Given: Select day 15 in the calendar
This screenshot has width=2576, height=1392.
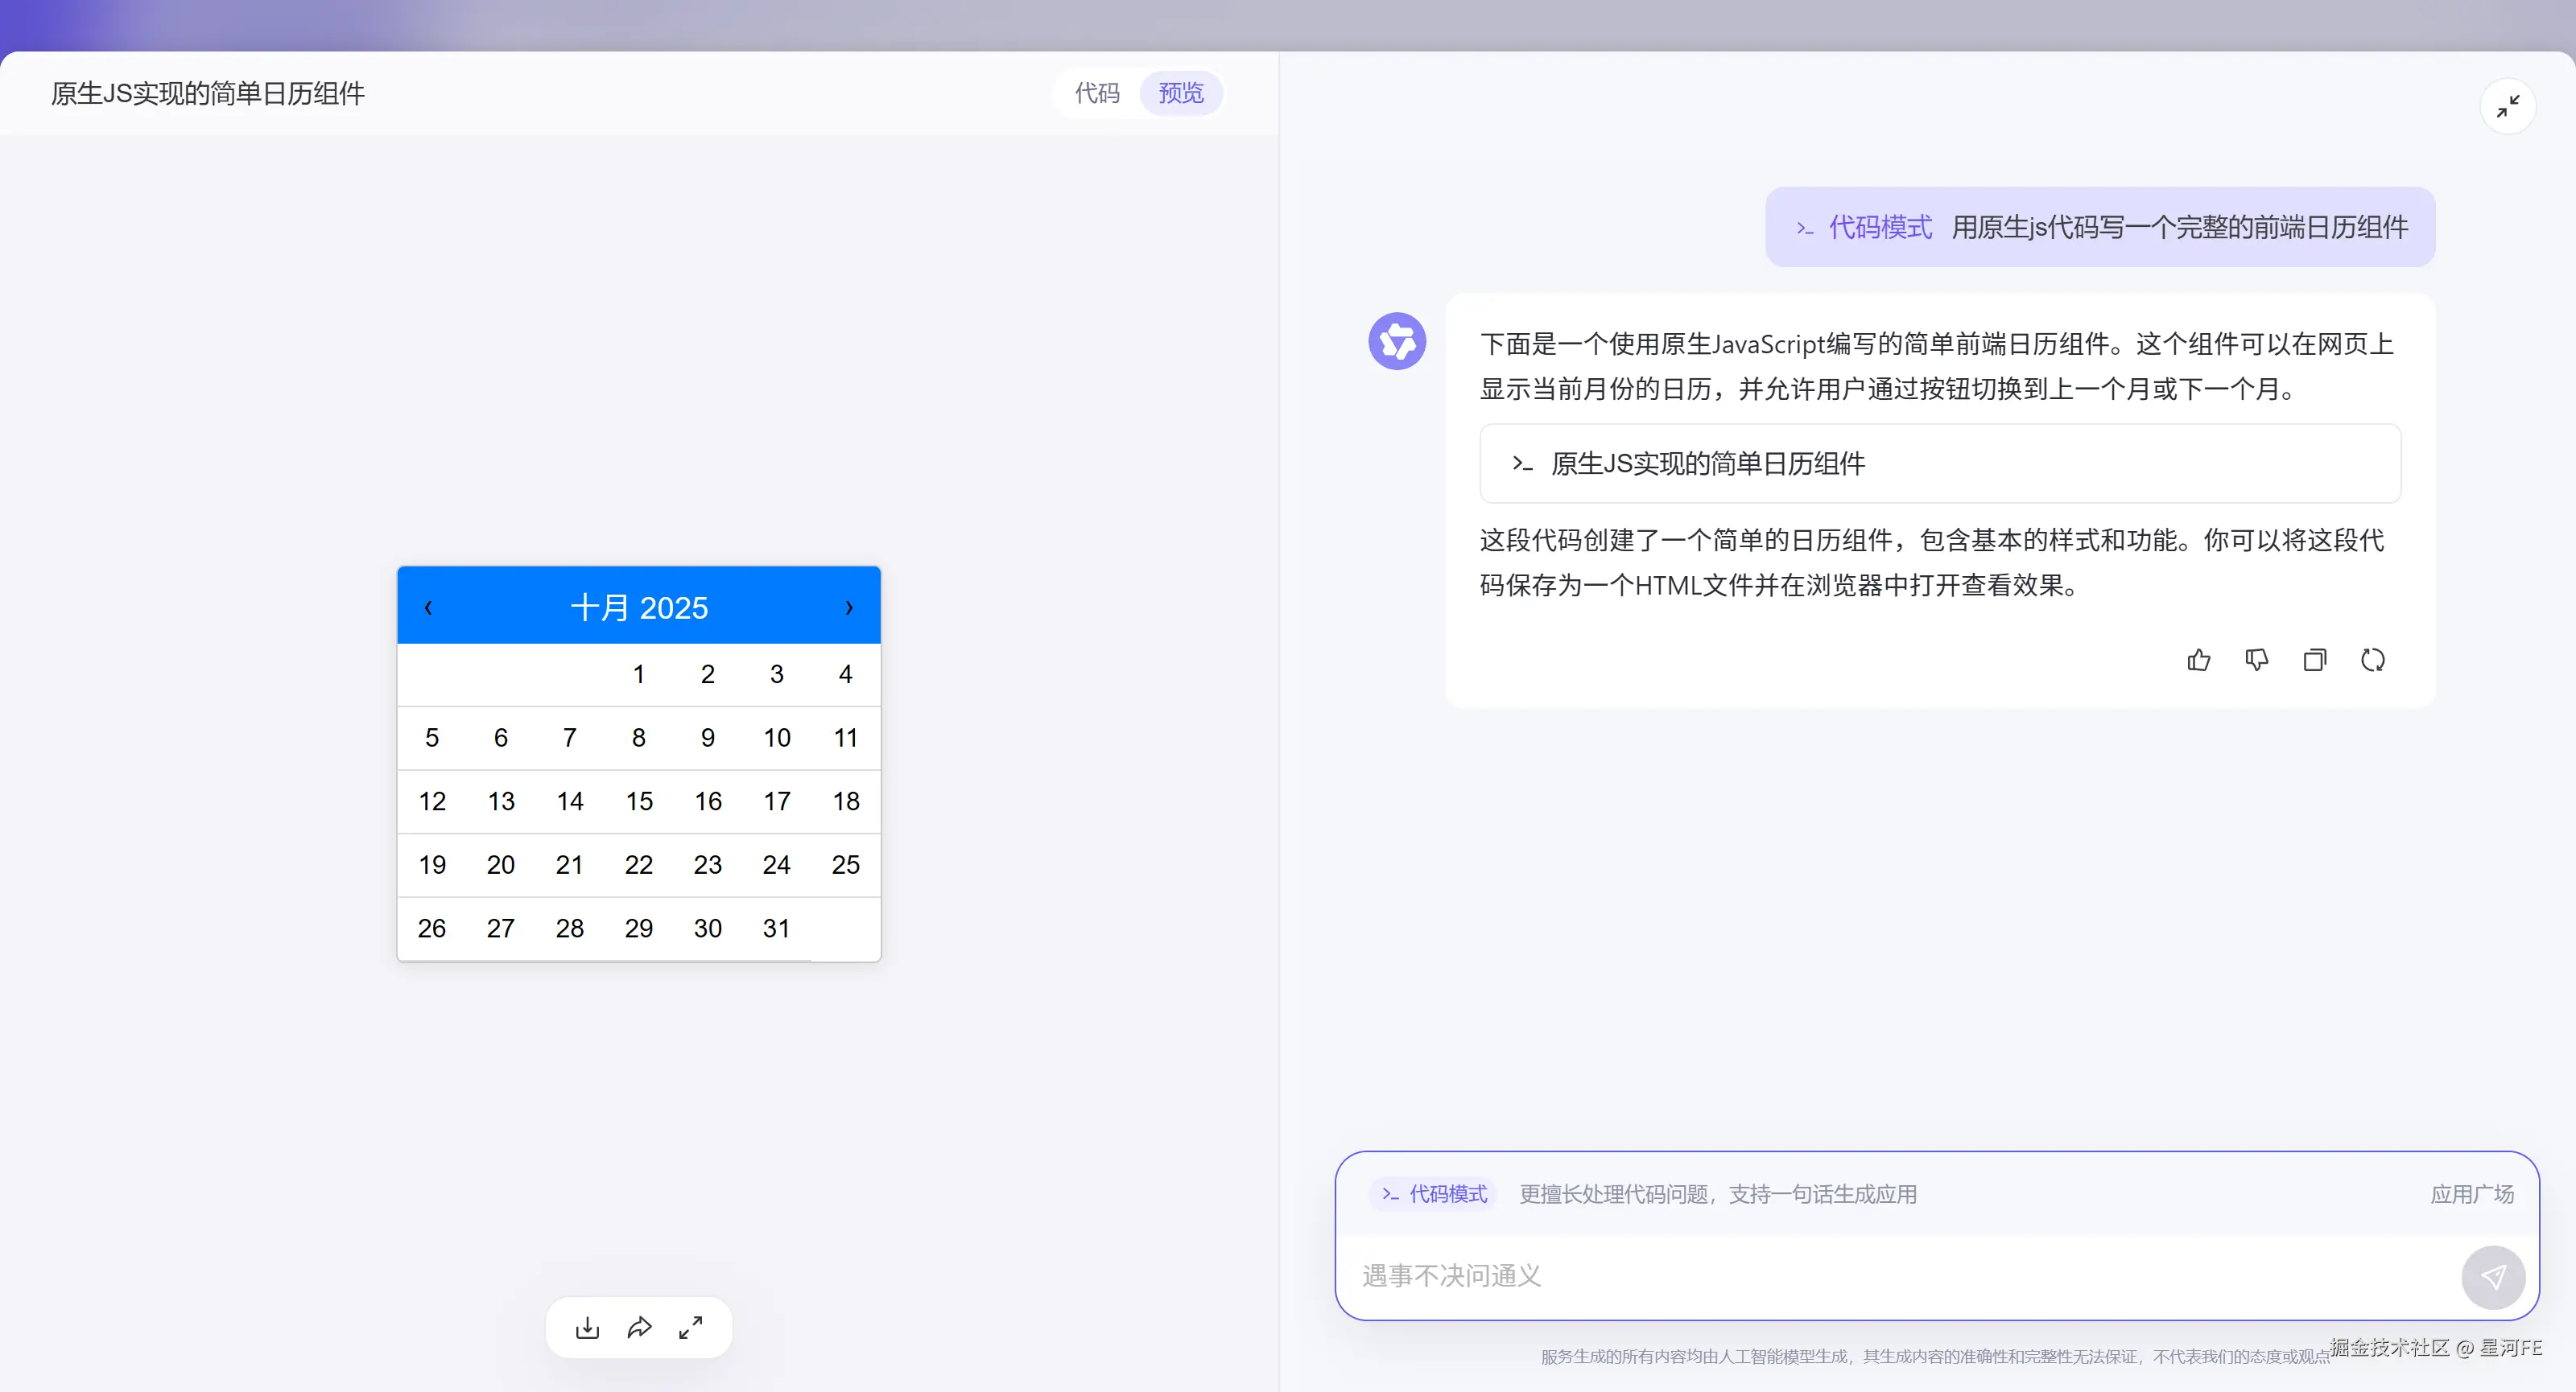Looking at the screenshot, I should coord(639,801).
